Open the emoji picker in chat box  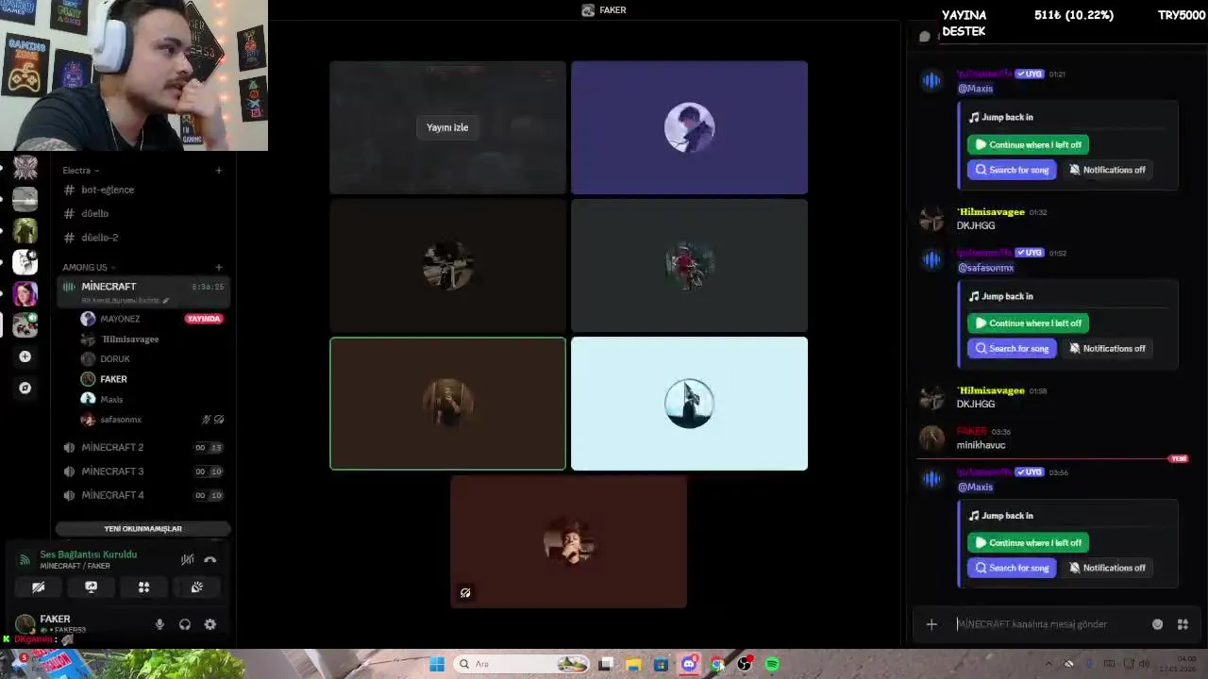(1157, 624)
